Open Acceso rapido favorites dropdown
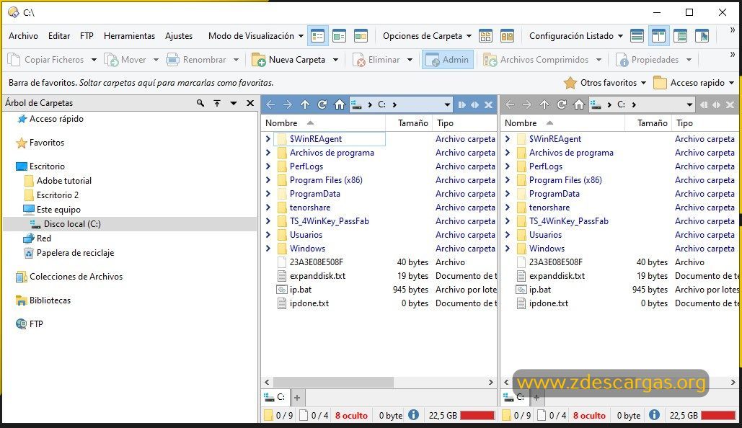742x428 pixels. point(694,83)
